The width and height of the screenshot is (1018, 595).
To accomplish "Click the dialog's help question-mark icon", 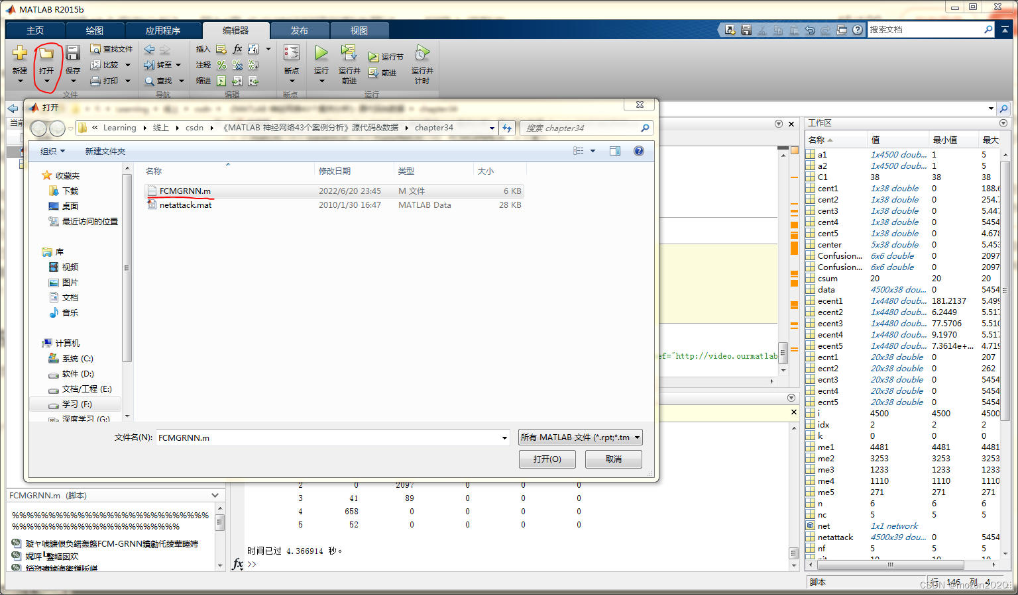I will point(639,151).
